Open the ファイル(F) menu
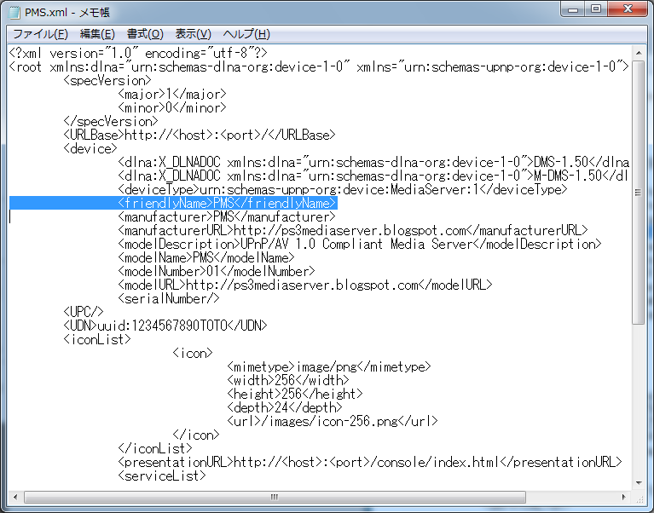 (40, 34)
